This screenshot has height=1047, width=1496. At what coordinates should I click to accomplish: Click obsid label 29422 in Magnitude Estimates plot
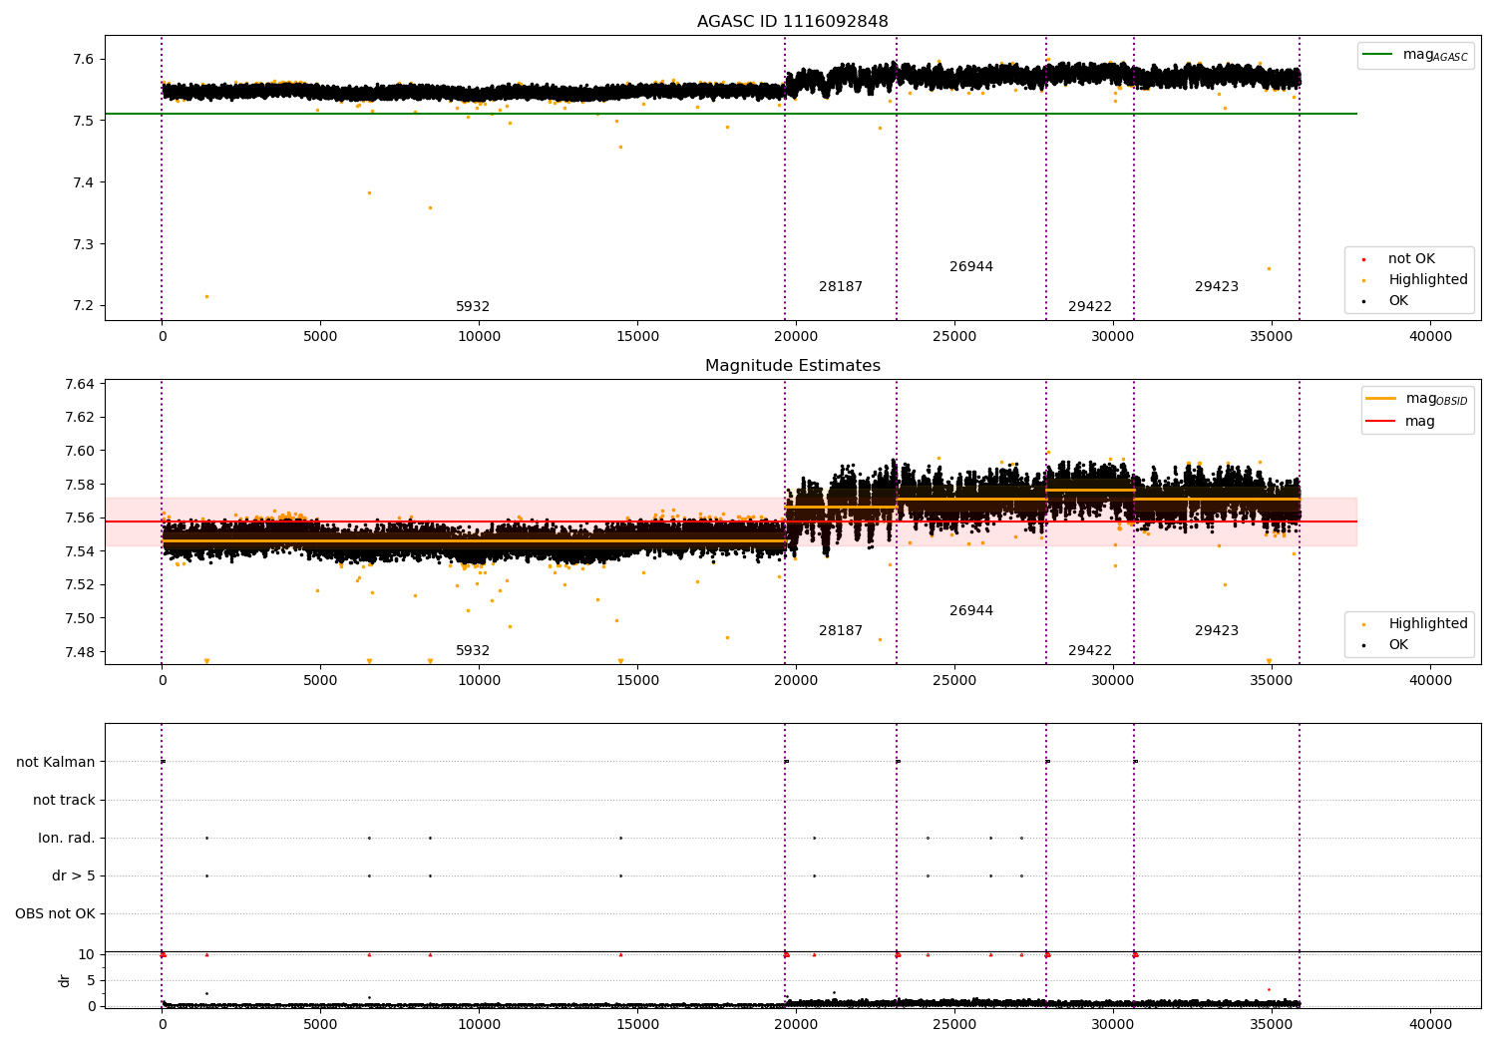(1090, 651)
